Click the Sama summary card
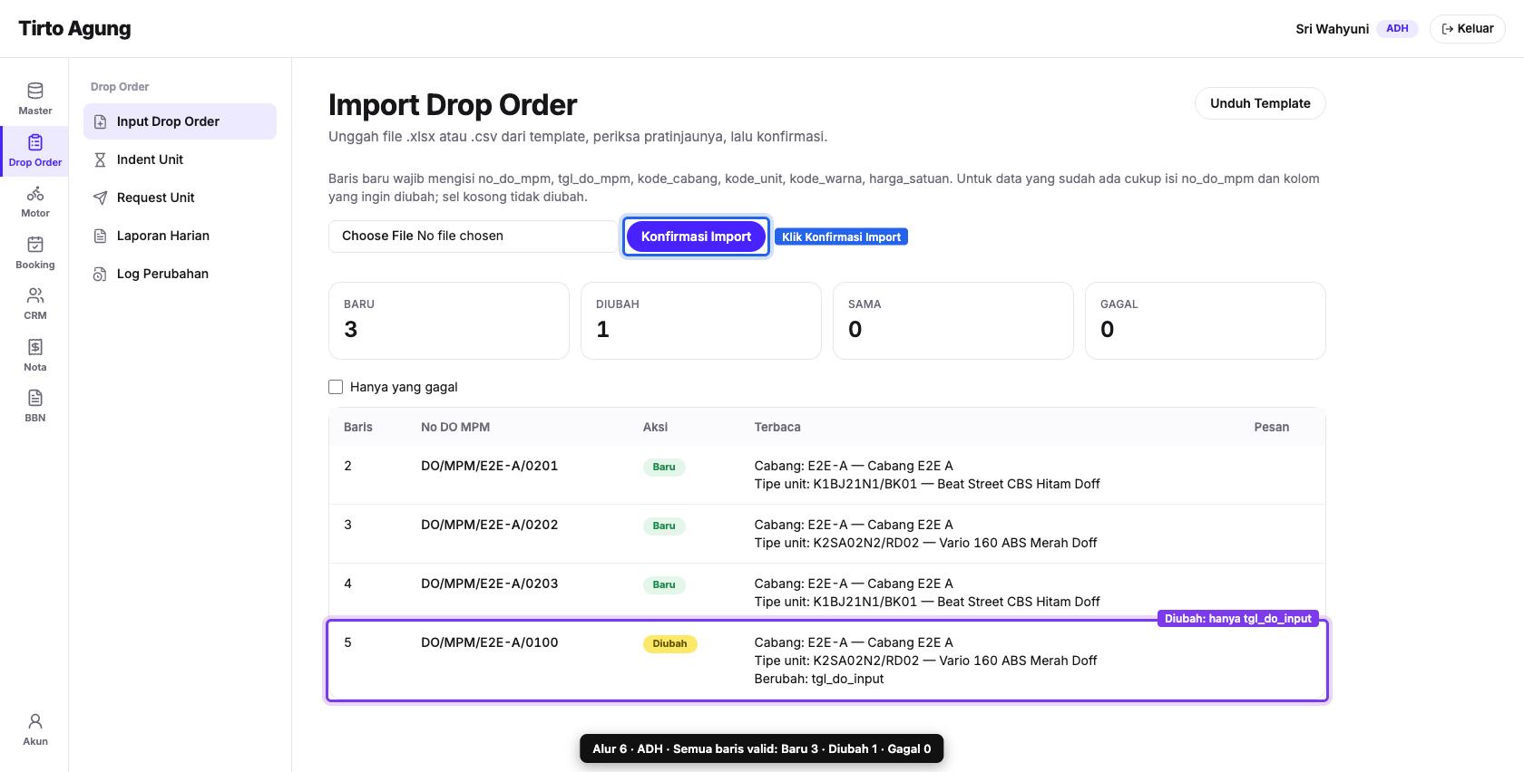The image size is (1524, 772). (953, 321)
